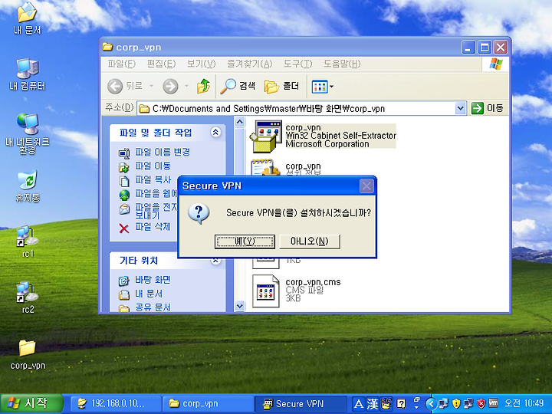Minimize the corp_vpn Explorer window
This screenshot has width=552, height=414.
tap(468, 48)
